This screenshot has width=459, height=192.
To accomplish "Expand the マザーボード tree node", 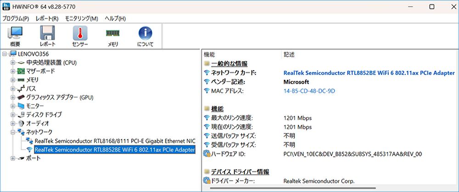I will pos(13,71).
